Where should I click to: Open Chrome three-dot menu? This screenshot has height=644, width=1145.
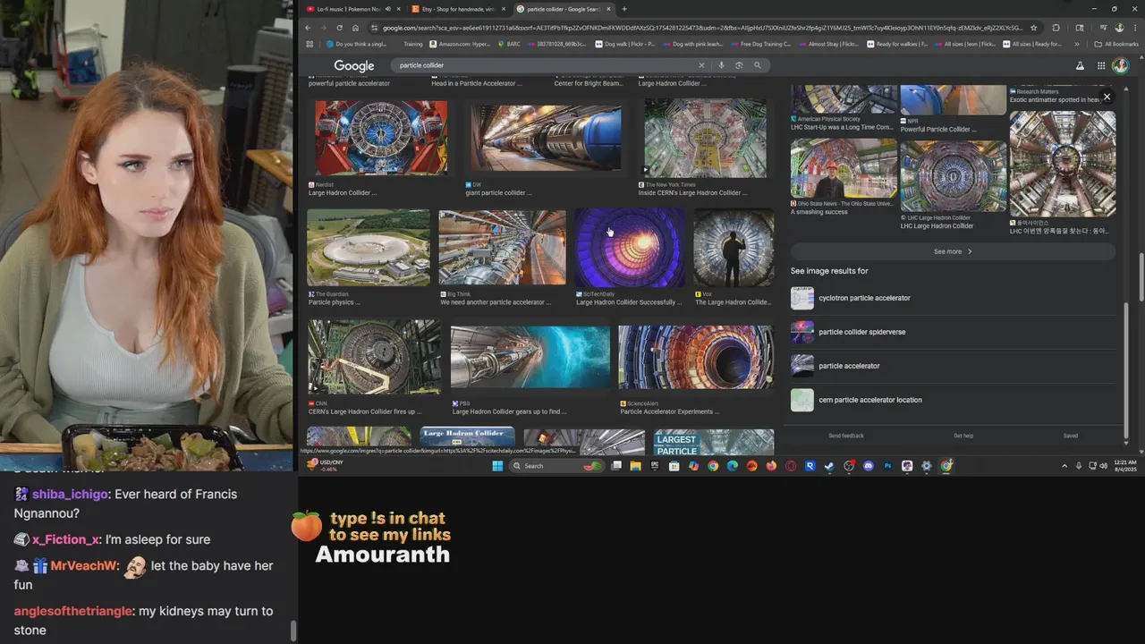[1133, 28]
